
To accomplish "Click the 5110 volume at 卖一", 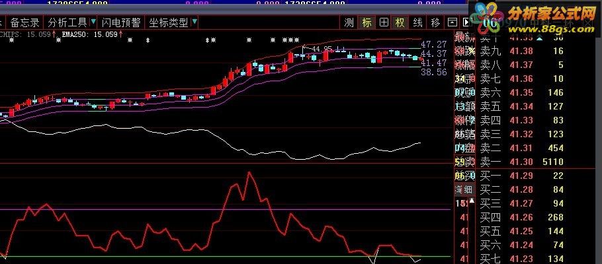I will [553, 162].
